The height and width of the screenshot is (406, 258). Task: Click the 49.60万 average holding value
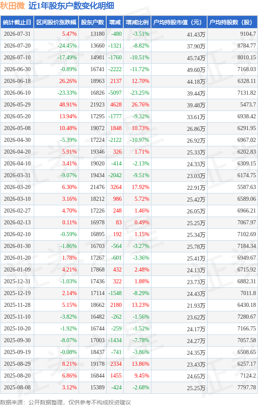pyautogui.click(x=196, y=69)
